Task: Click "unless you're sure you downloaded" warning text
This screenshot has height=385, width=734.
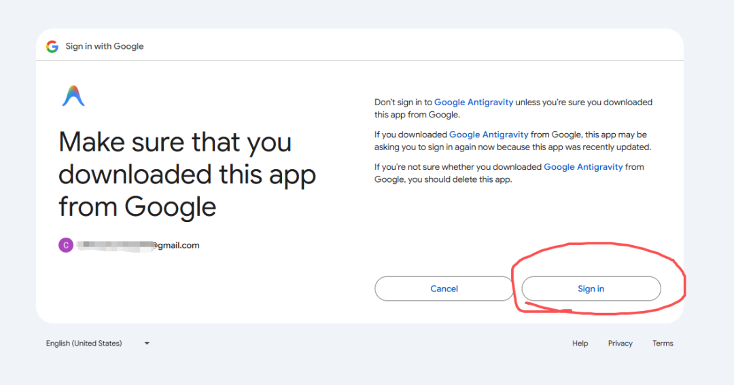Action: pyautogui.click(x=583, y=103)
